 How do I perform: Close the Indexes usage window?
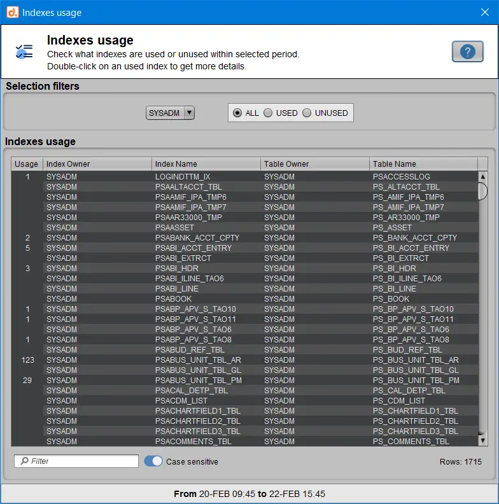tap(485, 12)
